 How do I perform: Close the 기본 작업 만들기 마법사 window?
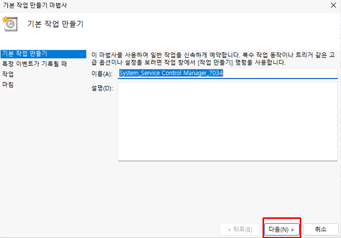tap(331, 5)
